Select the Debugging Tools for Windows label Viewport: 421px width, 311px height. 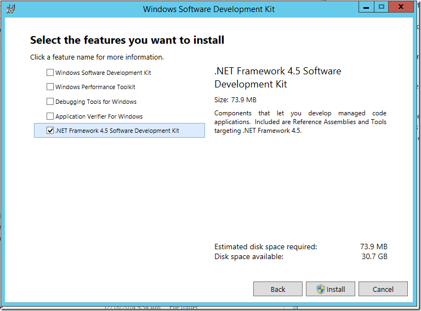pos(96,102)
